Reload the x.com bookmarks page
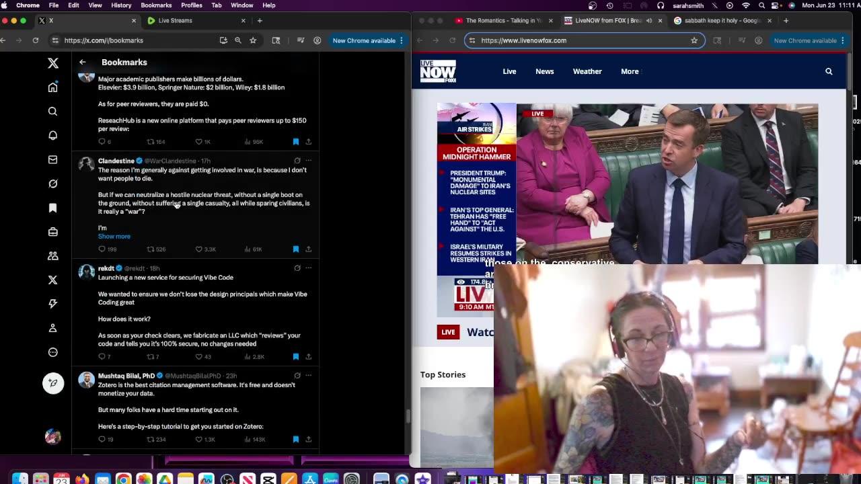The height and width of the screenshot is (484, 861). click(36, 40)
